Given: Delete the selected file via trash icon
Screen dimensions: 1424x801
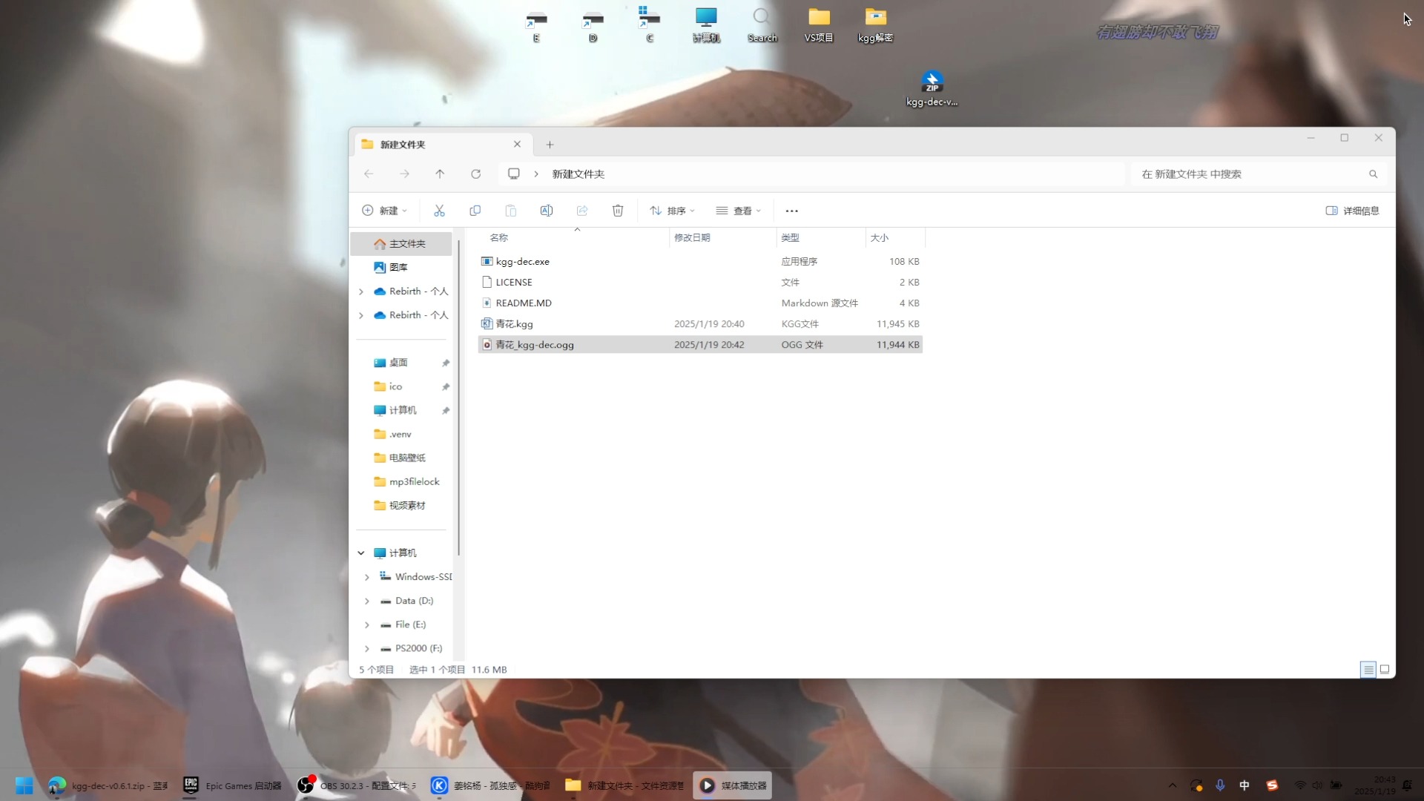Looking at the screenshot, I should (x=617, y=211).
